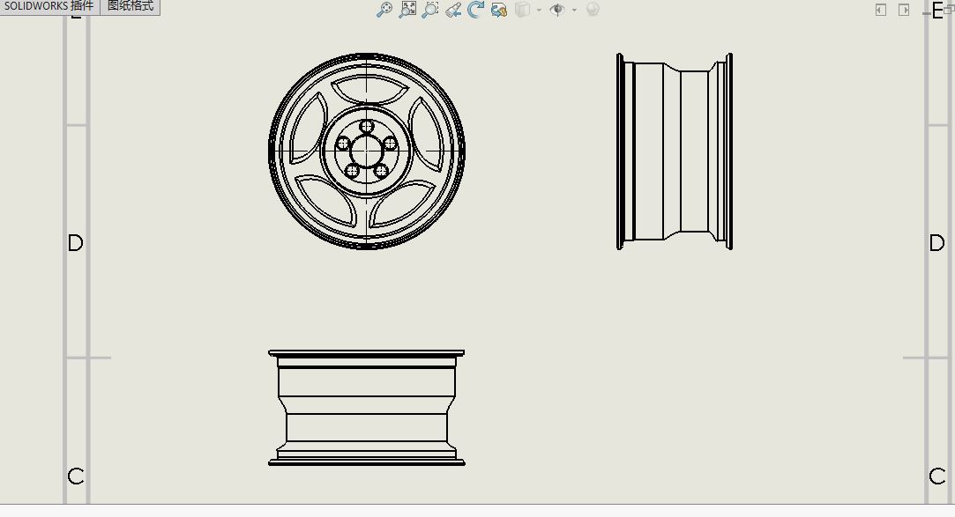
Task: Click the right-arrow panel button at top right
Action: pos(904,10)
